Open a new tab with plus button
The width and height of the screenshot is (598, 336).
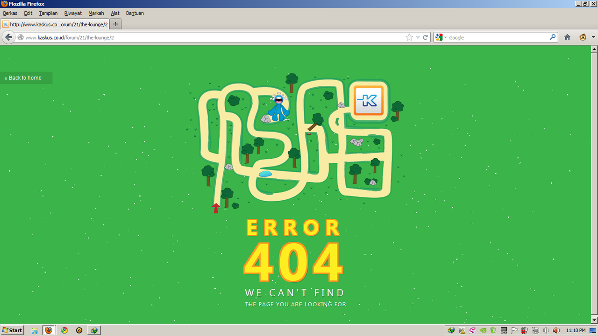115,24
